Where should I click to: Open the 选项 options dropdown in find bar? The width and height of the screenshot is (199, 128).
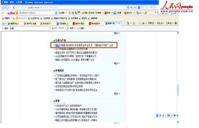(73, 28)
